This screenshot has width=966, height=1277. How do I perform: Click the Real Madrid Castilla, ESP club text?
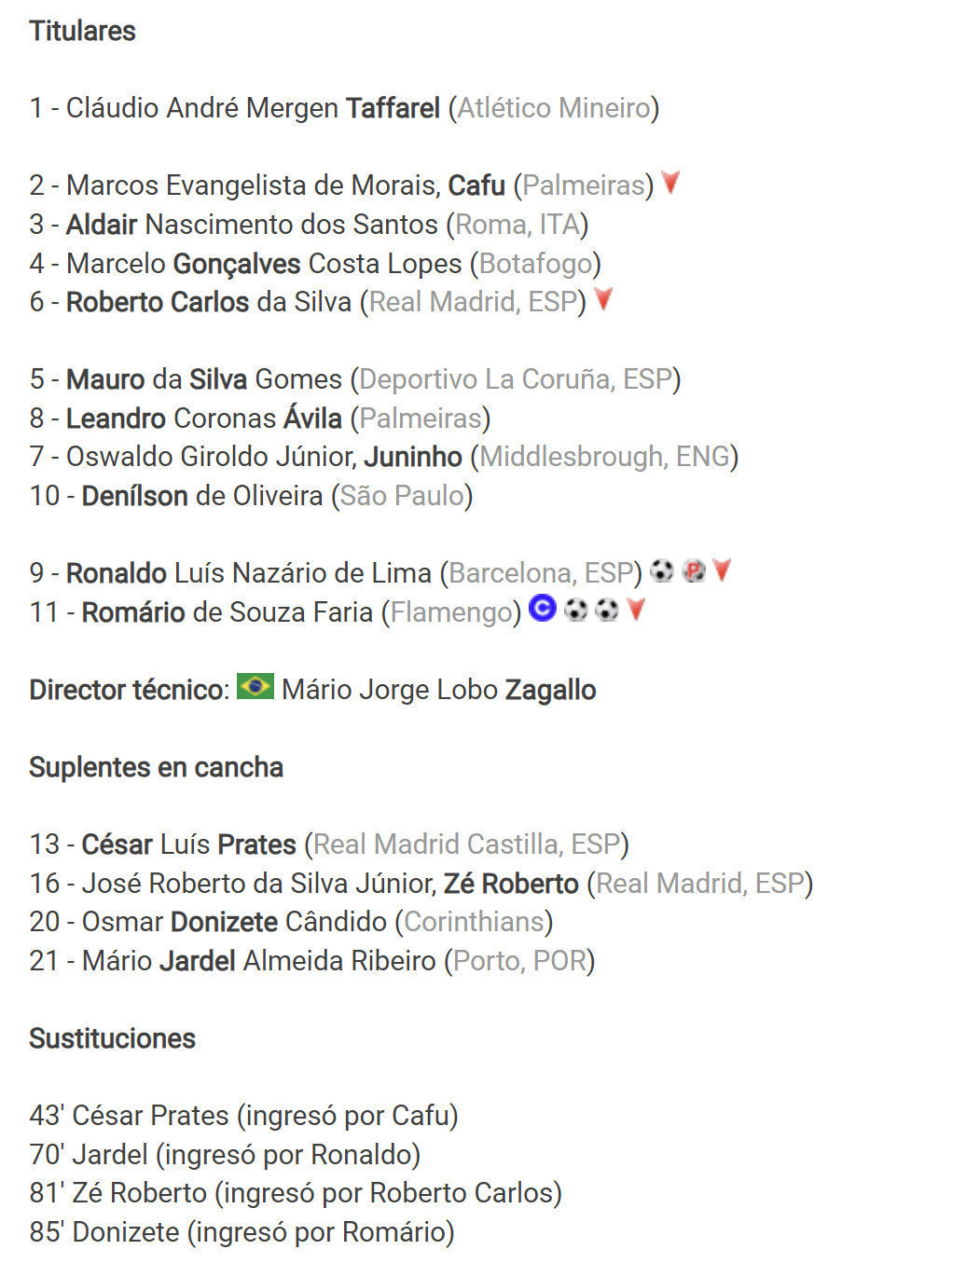click(x=466, y=844)
